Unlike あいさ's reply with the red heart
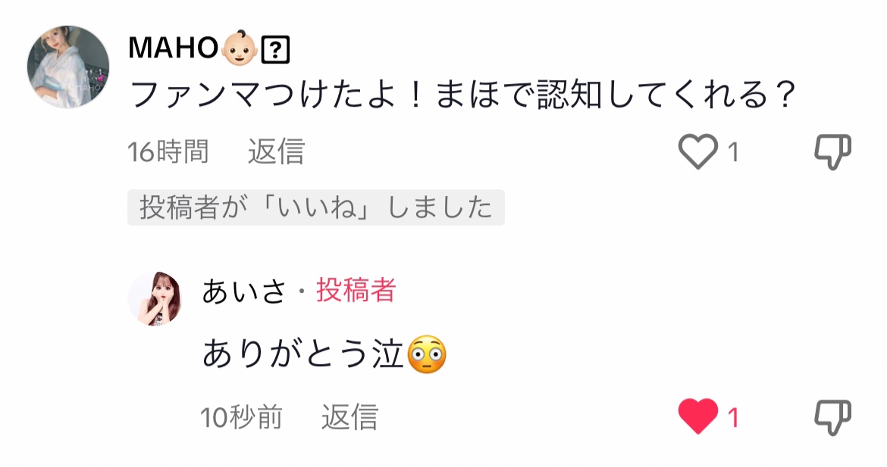The height and width of the screenshot is (467, 887). pos(698,416)
